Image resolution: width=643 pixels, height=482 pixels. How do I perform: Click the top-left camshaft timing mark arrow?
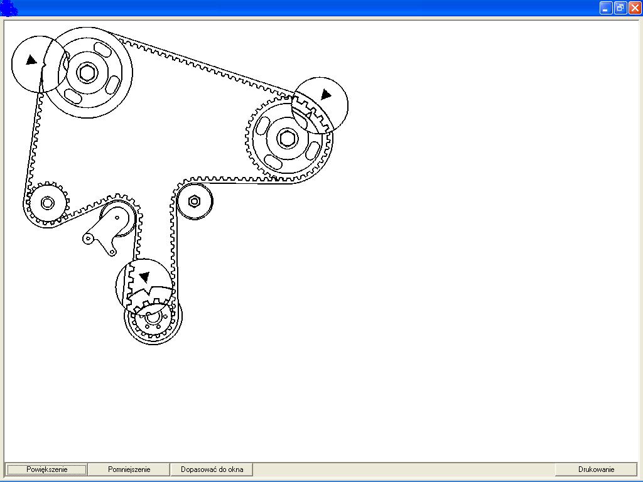pos(31,60)
